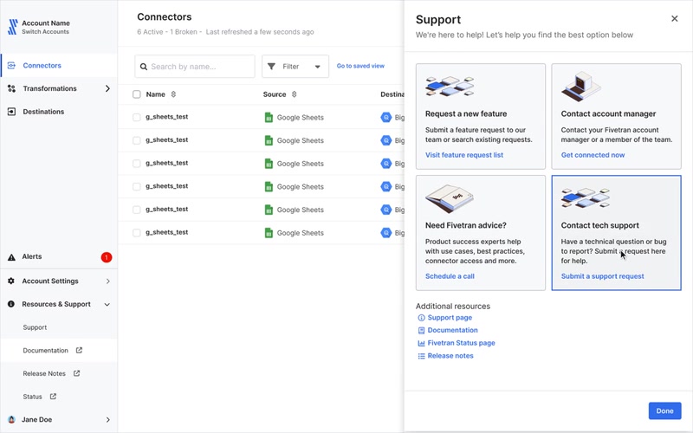This screenshot has width=693, height=433.
Task: Click the Contact tech support illustration
Action: click(x=586, y=198)
